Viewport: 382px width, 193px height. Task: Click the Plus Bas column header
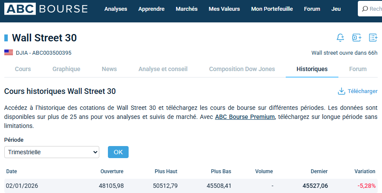point(221,171)
